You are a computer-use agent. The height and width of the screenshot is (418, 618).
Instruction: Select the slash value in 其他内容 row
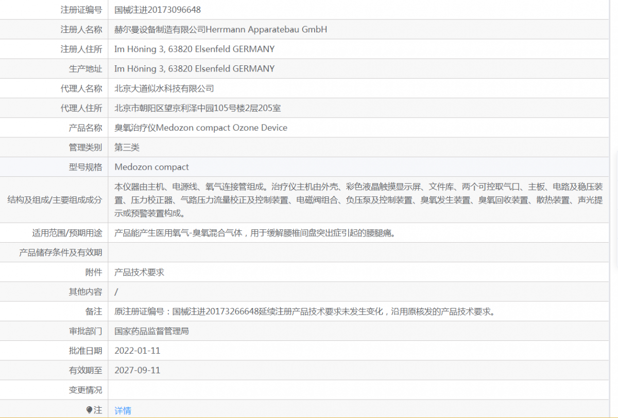click(116, 292)
